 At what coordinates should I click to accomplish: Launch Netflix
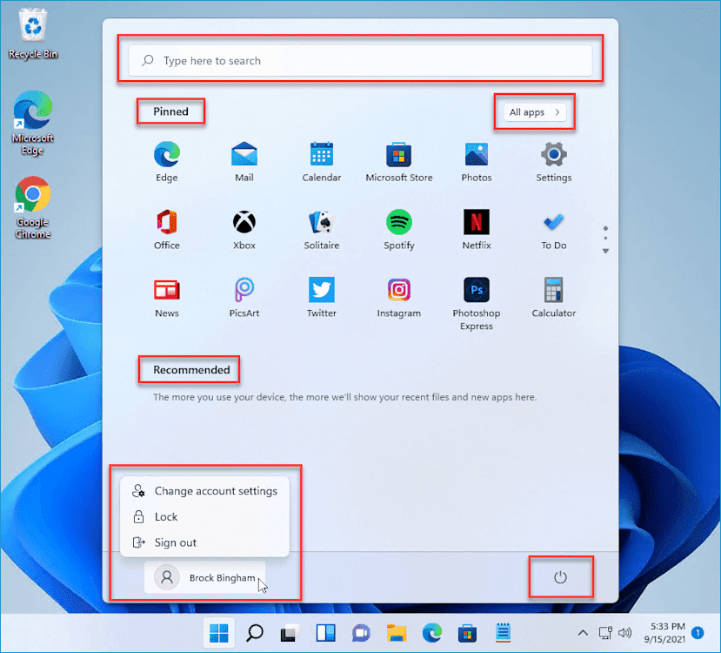[x=477, y=229]
